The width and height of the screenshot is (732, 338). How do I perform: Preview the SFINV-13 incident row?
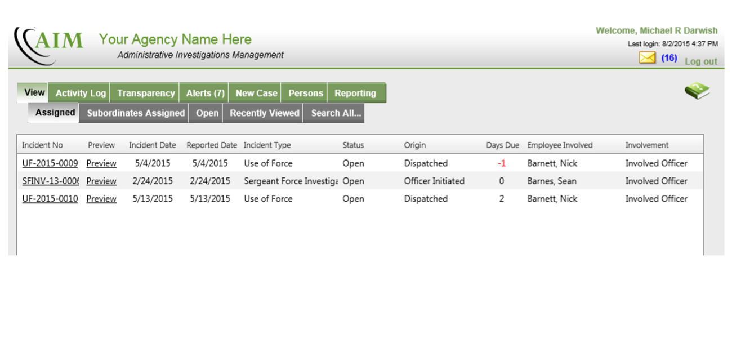point(101,181)
